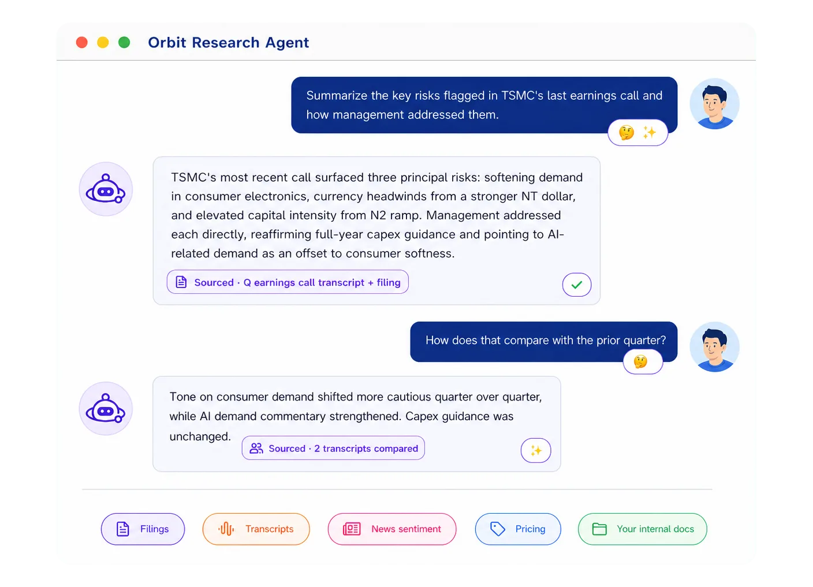Enable the News sentiment source
The height and width of the screenshot is (587, 813).
click(x=392, y=529)
